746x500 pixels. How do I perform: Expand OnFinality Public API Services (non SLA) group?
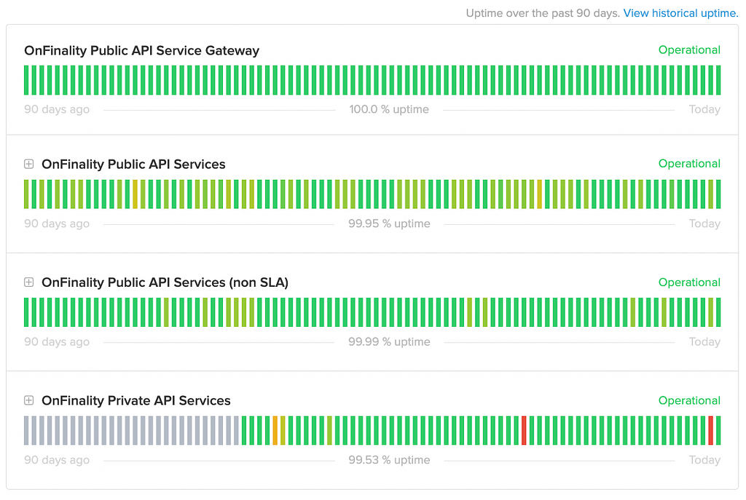tap(29, 282)
